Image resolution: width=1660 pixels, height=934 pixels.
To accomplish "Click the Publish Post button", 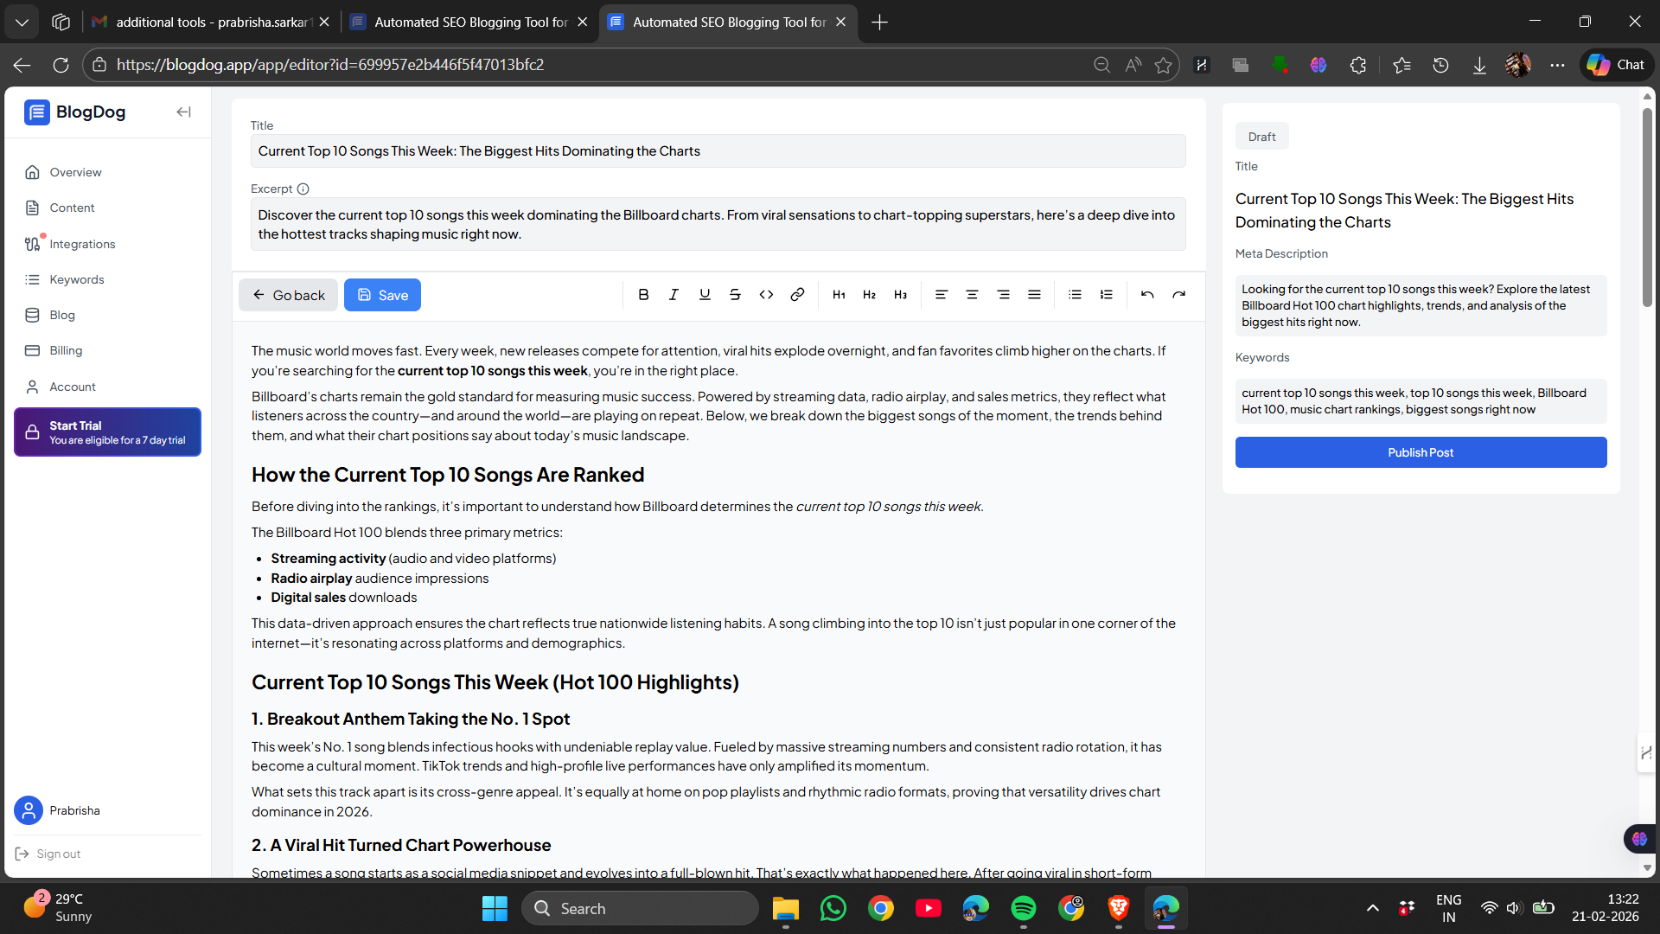I will [x=1420, y=452].
